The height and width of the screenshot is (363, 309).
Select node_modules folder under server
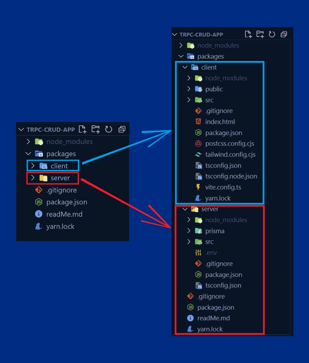coord(226,220)
